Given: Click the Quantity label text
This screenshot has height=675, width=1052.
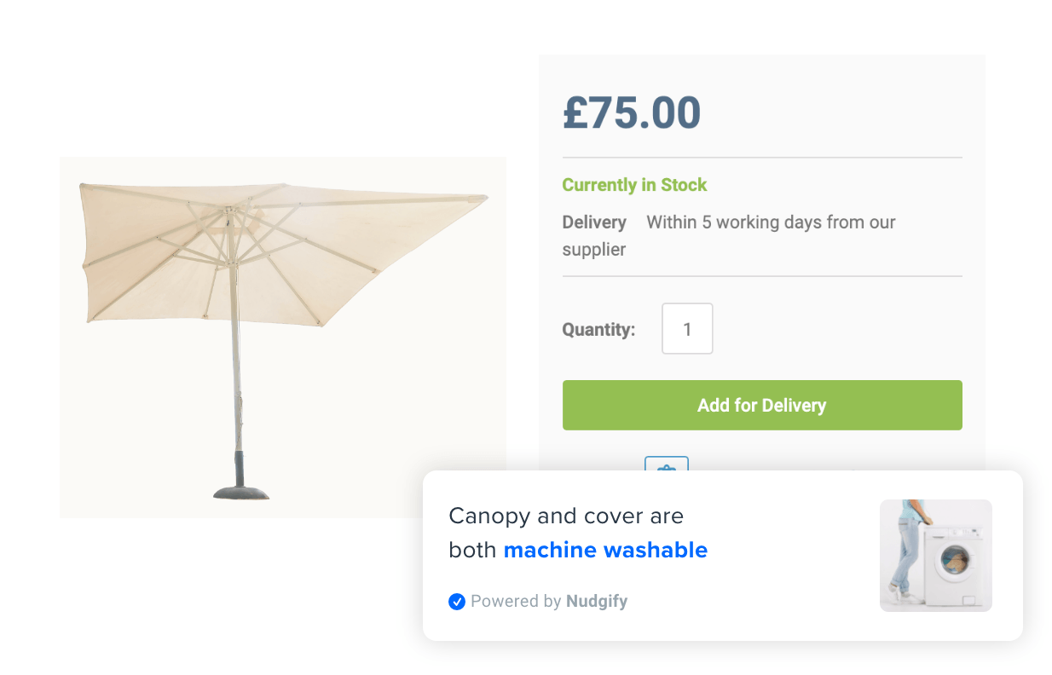Looking at the screenshot, I should point(598,330).
